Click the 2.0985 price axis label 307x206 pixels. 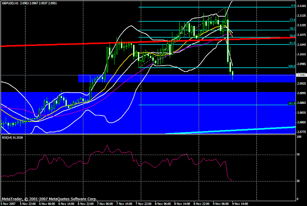[x=301, y=64]
